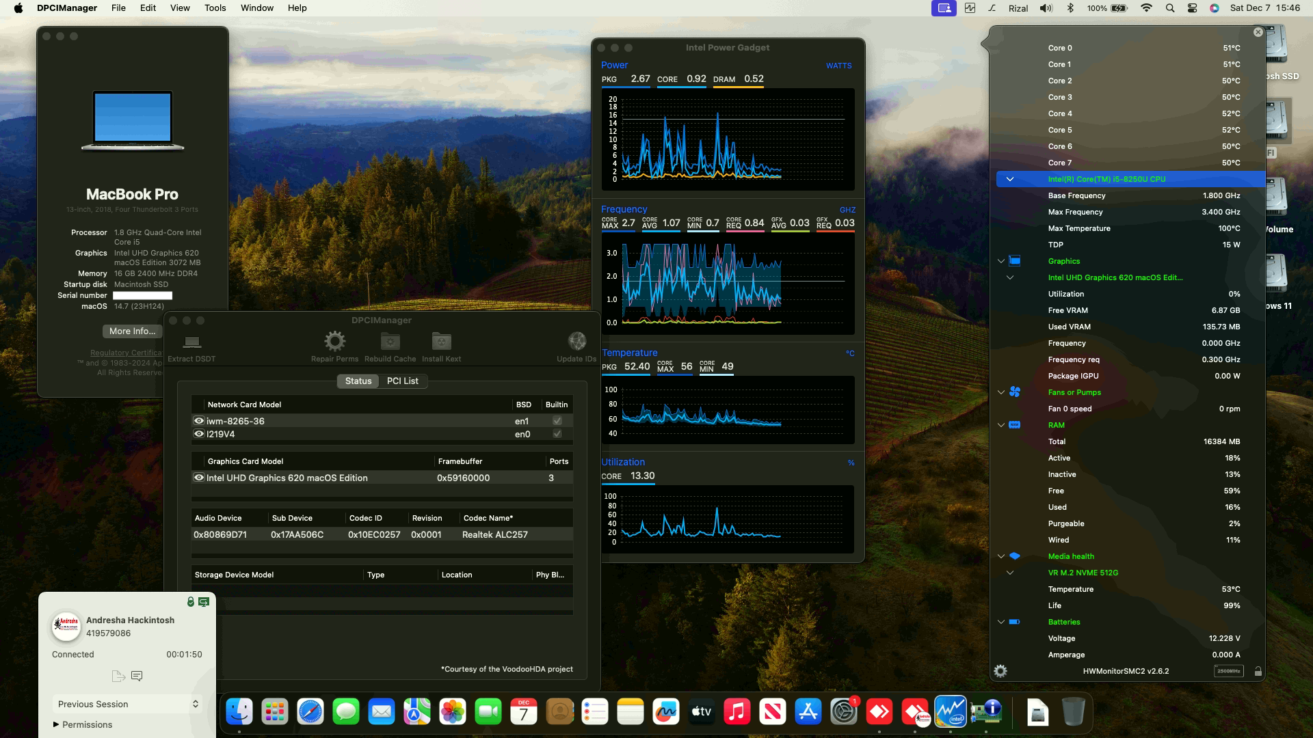Collapse the RAM section
Viewport: 1313px width, 738px height.
(x=1000, y=425)
